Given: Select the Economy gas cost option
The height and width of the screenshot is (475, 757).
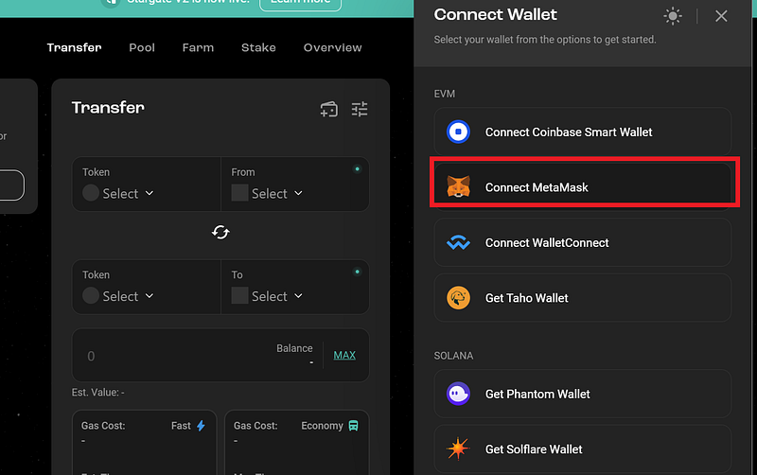Looking at the screenshot, I should [x=296, y=442].
